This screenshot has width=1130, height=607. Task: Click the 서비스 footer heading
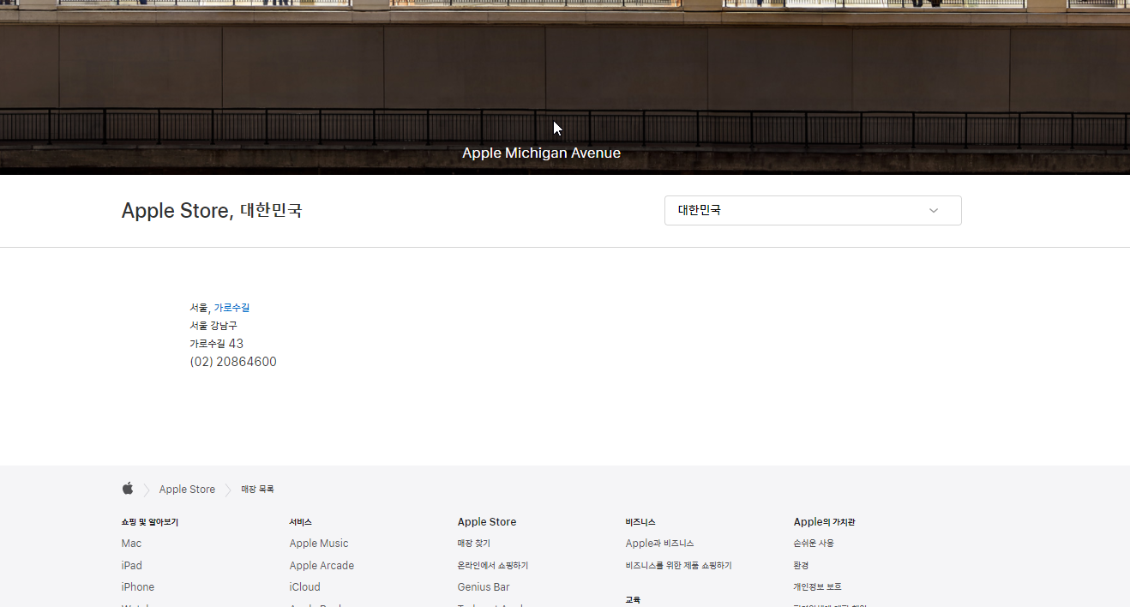(300, 522)
